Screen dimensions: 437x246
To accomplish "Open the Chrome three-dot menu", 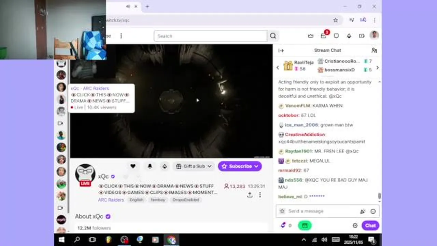I will point(375,20).
